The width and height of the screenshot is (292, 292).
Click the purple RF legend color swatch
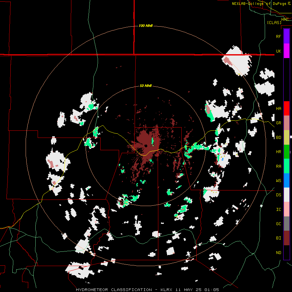click(x=286, y=36)
